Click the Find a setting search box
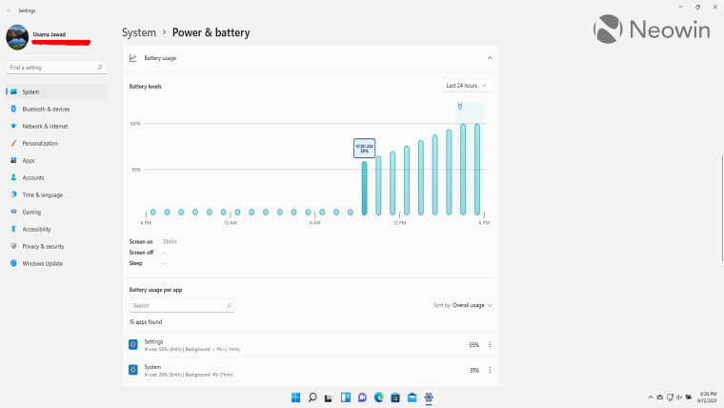724x408 pixels. 56,68
